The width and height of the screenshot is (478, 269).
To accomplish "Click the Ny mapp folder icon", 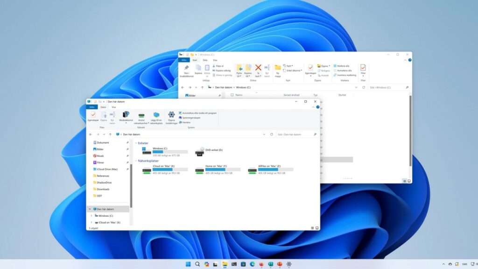I will (x=278, y=67).
